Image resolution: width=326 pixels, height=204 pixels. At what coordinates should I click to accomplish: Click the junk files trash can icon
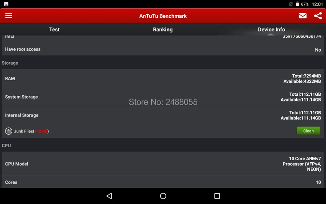click(x=8, y=131)
